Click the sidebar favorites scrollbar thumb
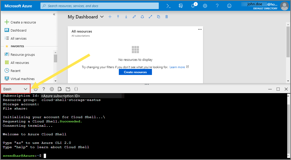Screen dimensions: 291x160 [x=55, y=58]
